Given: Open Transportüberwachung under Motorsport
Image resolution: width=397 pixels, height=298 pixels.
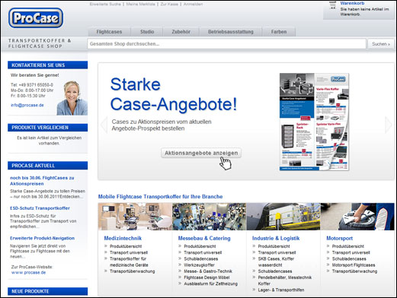Looking at the screenshot, I should [x=354, y=271].
